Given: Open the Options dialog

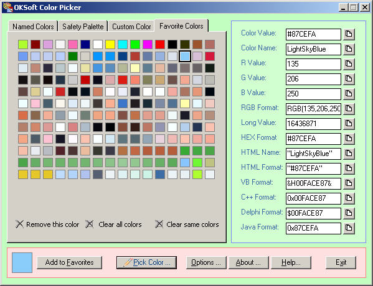Looking at the screenshot, I should pyautogui.click(x=206, y=262).
